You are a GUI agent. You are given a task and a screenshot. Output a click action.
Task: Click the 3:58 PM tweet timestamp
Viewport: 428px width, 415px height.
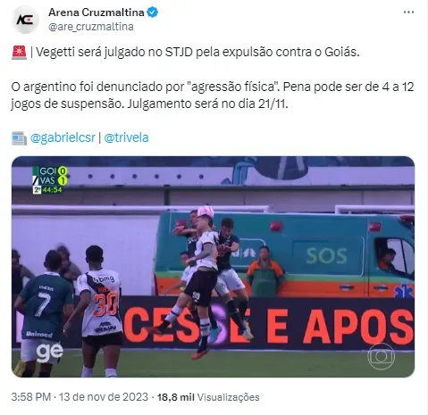[x=31, y=397]
